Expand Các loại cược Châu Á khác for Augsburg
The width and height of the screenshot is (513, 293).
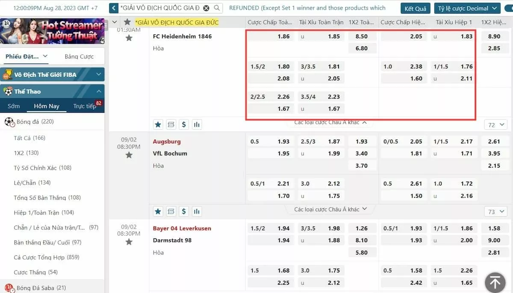click(330, 209)
